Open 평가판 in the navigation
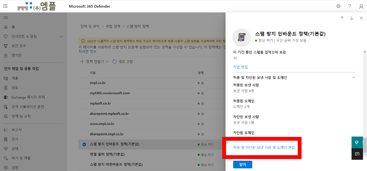Screen dimensions: 367x171 point(16,55)
